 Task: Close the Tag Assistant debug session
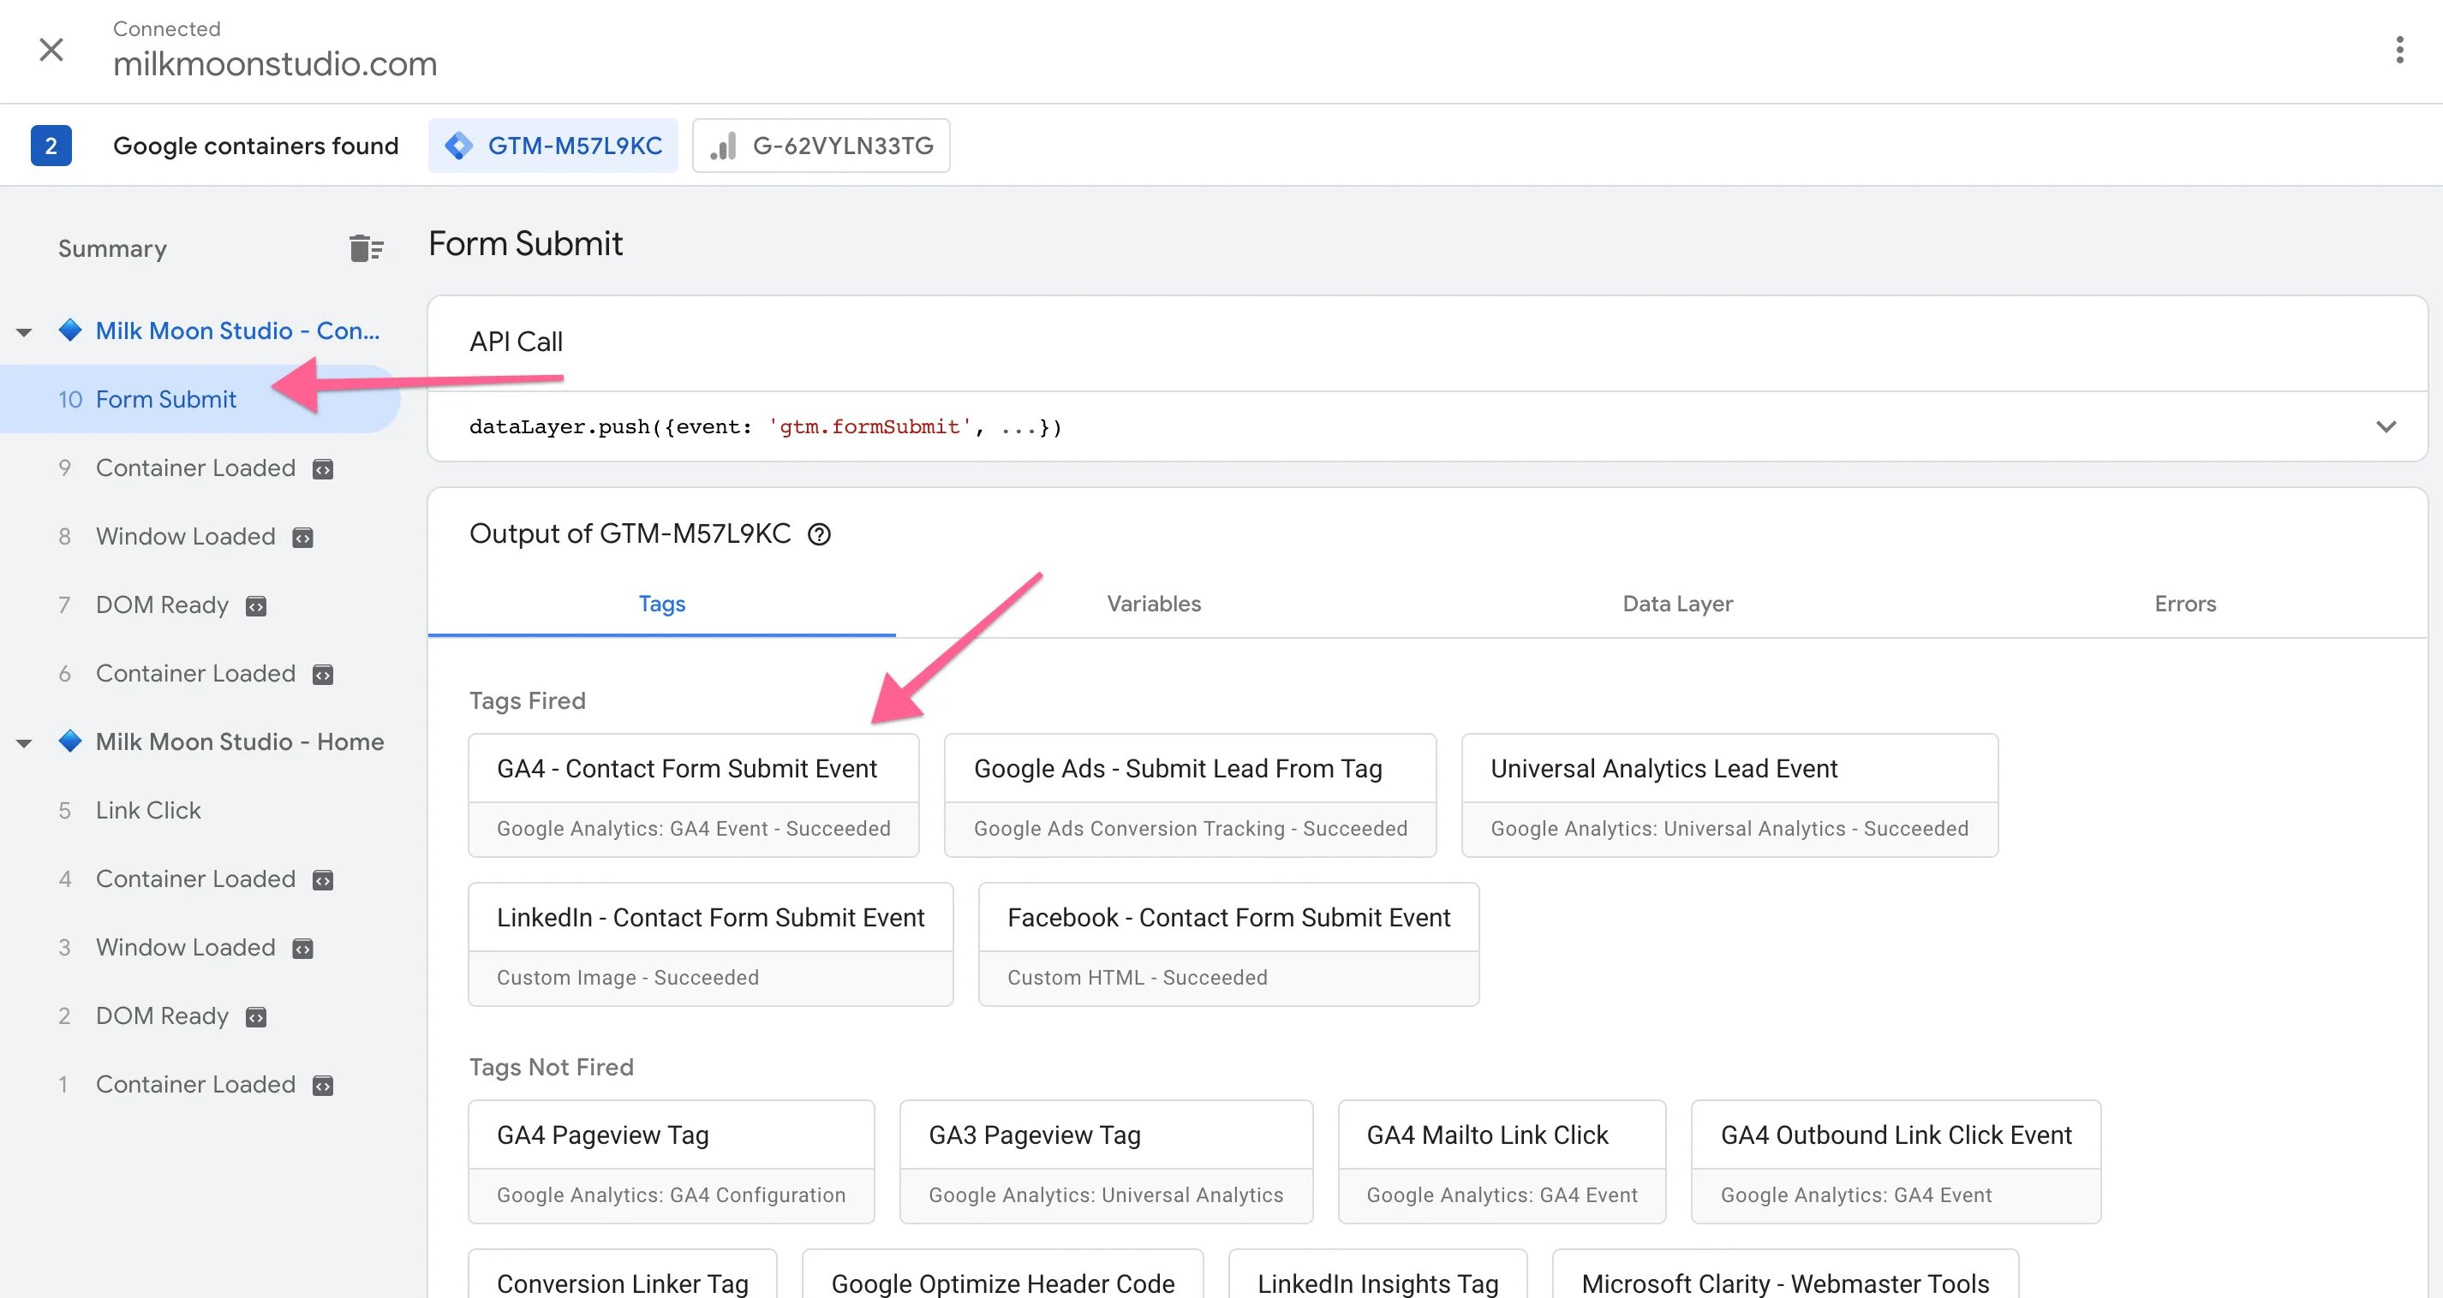(51, 50)
